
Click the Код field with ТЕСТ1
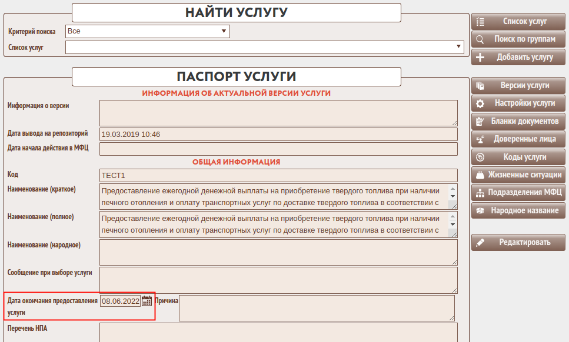tap(278, 175)
